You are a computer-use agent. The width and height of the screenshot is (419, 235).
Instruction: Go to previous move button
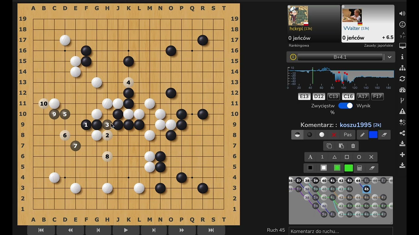98,230
